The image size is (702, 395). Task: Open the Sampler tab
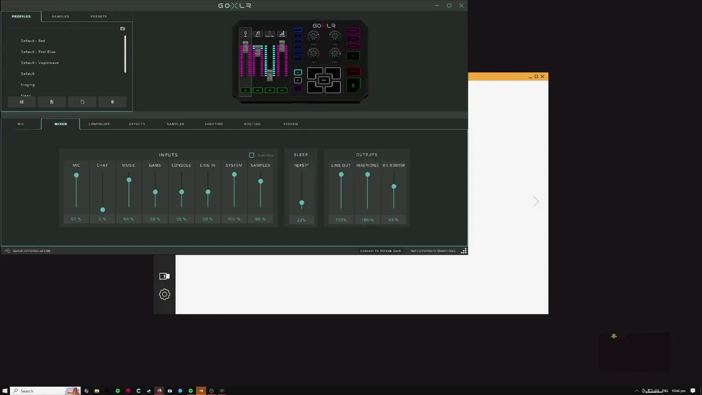coord(175,124)
